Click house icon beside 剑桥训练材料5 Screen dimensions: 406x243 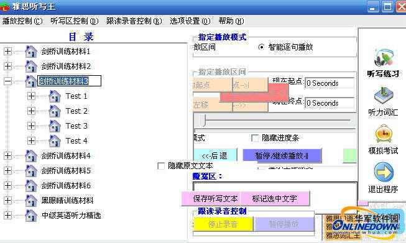[x=31, y=171]
